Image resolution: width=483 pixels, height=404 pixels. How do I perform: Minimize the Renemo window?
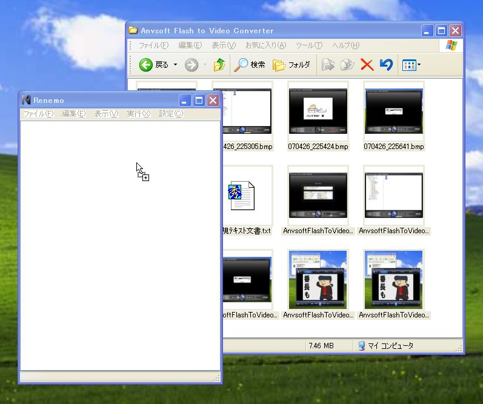[x=184, y=100]
